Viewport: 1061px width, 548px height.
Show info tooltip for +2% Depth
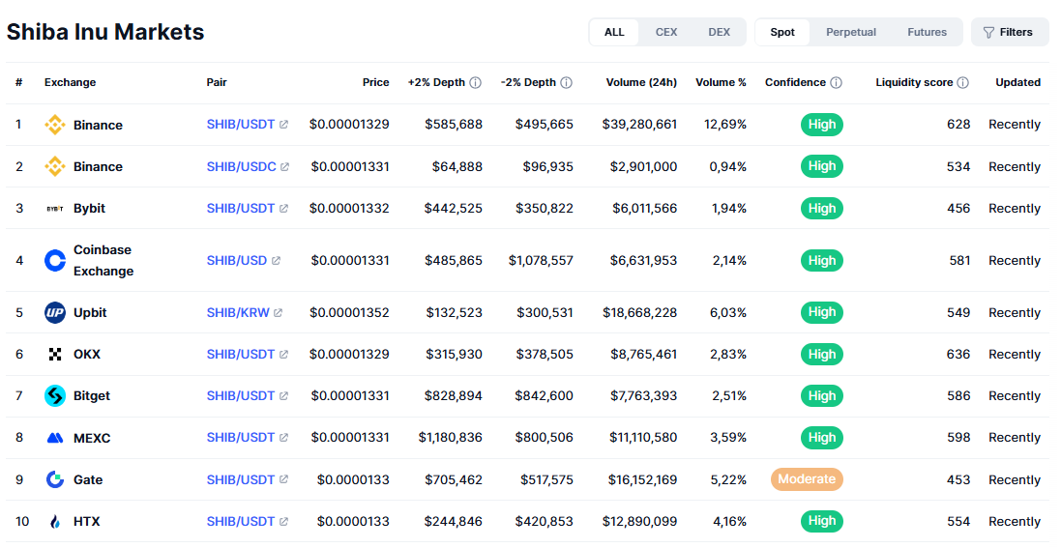476,82
